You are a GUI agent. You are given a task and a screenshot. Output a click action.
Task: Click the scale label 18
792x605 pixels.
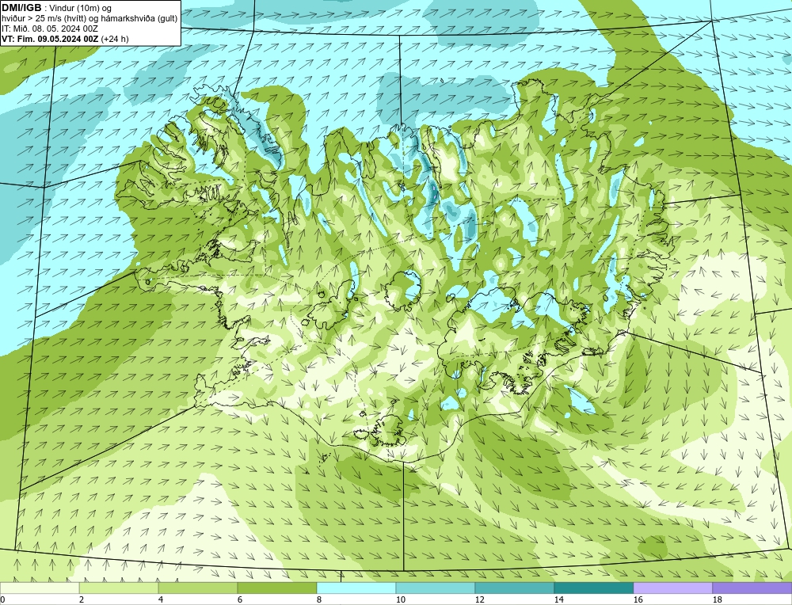tap(717, 599)
